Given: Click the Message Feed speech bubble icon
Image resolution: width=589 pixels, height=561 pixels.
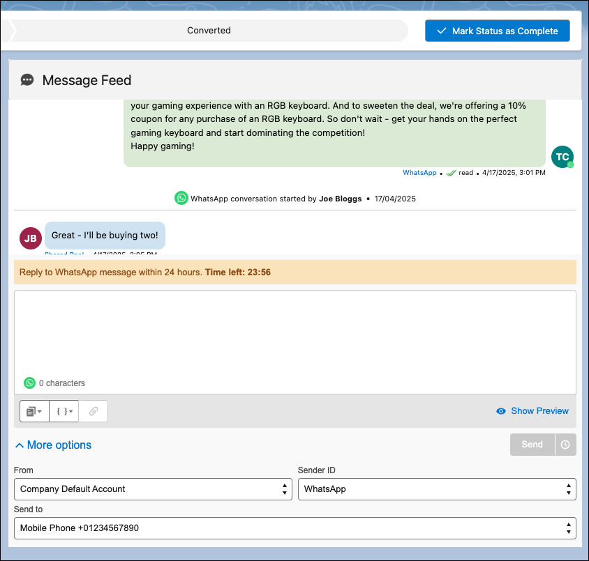Looking at the screenshot, I should 27,80.
